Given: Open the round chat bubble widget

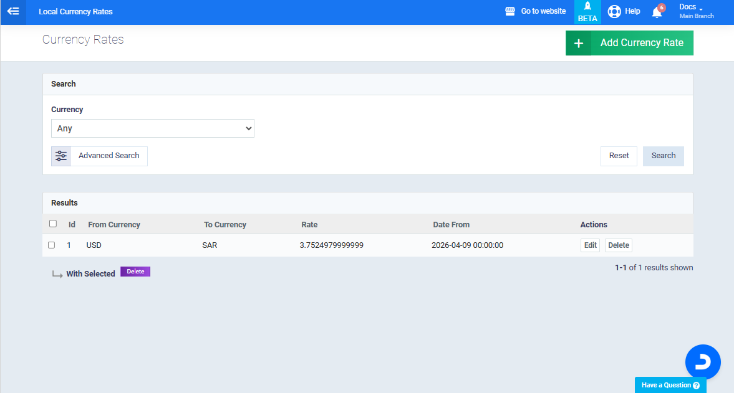Looking at the screenshot, I should [703, 362].
